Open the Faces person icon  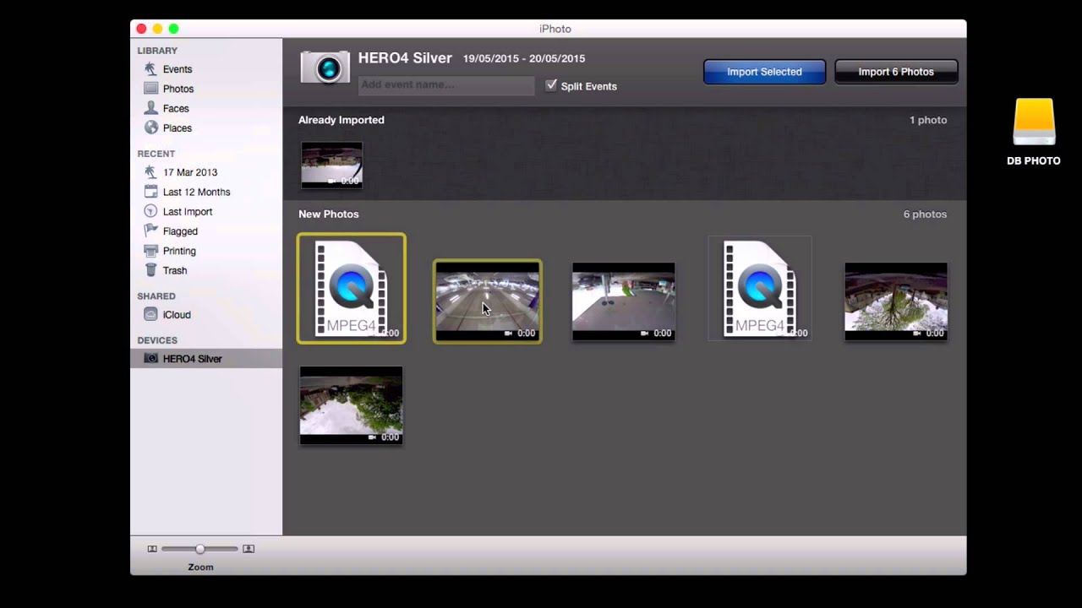150,108
